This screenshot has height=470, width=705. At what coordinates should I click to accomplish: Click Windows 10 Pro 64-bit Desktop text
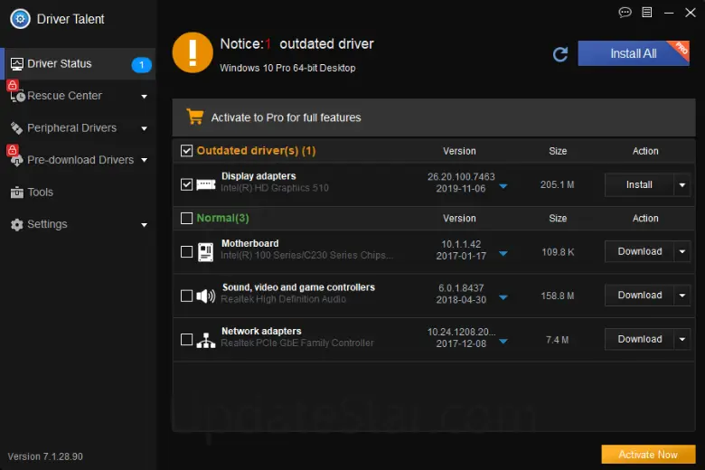287,68
